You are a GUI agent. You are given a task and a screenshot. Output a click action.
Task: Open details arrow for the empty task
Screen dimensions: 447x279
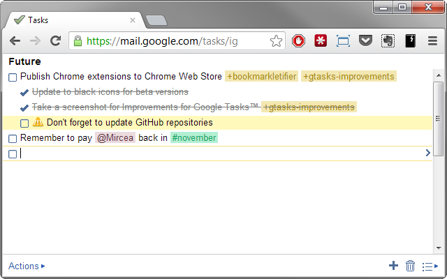click(x=427, y=153)
